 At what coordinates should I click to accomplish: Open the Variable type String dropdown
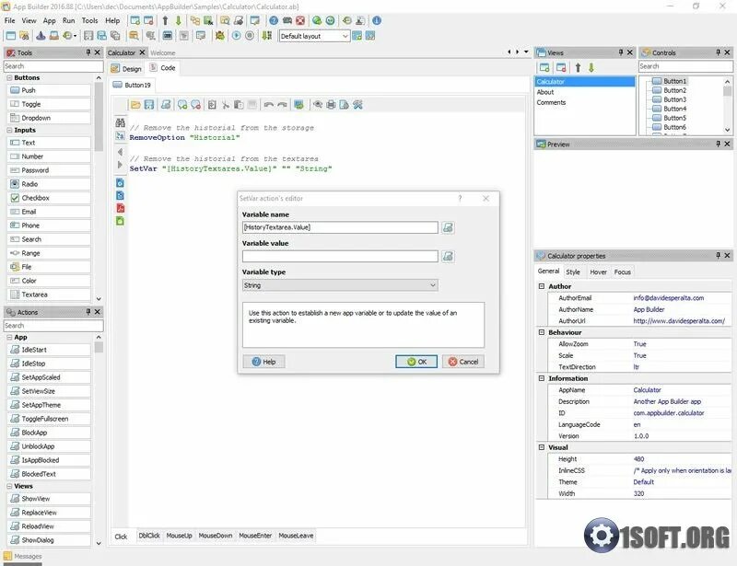tap(433, 285)
